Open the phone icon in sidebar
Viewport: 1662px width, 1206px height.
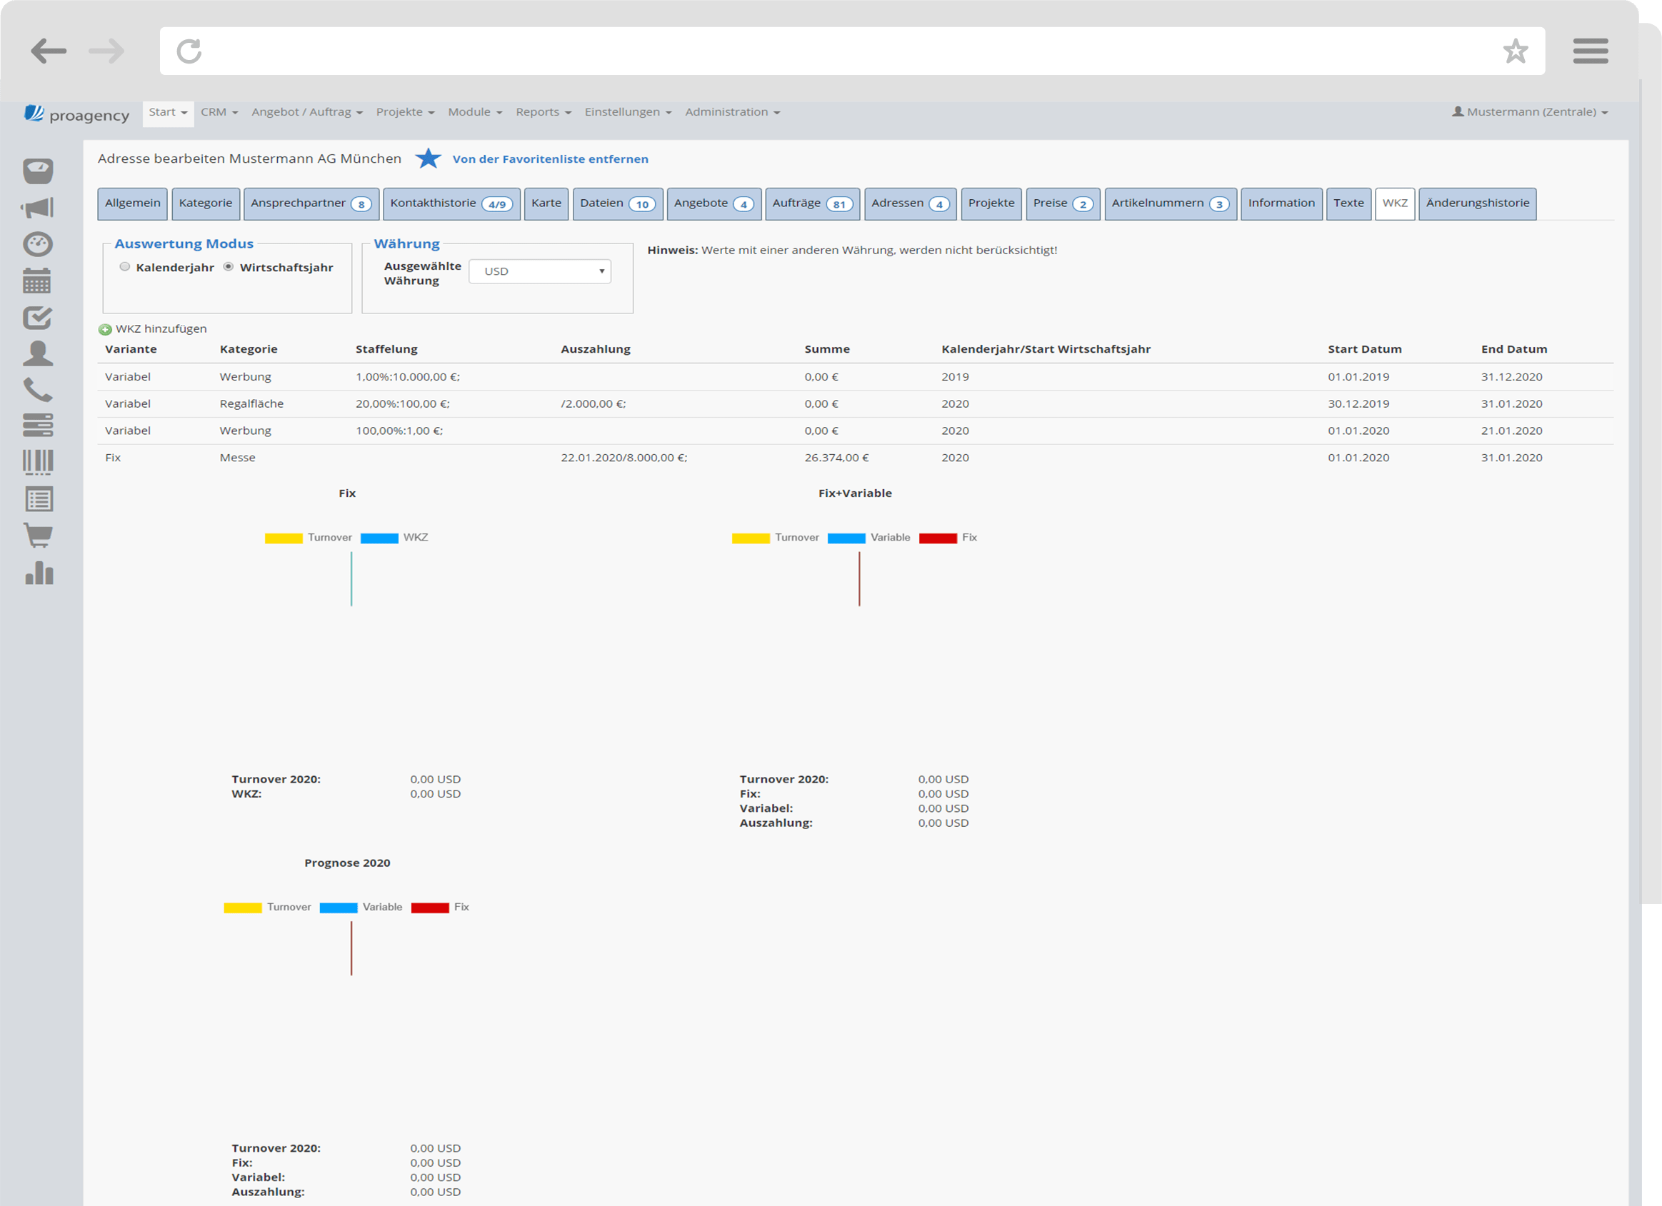click(x=37, y=390)
